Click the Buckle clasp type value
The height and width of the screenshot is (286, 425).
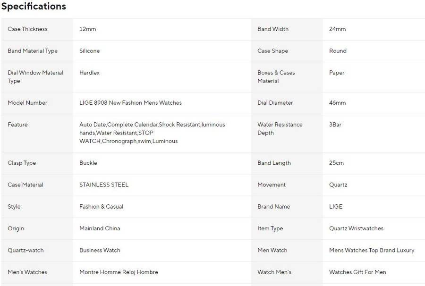click(88, 163)
